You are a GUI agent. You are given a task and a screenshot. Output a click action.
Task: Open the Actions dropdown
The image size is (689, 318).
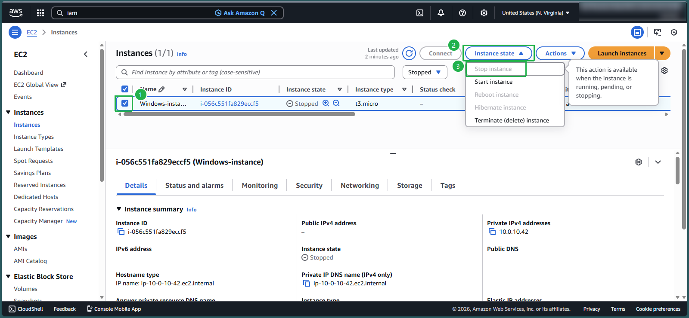560,53
